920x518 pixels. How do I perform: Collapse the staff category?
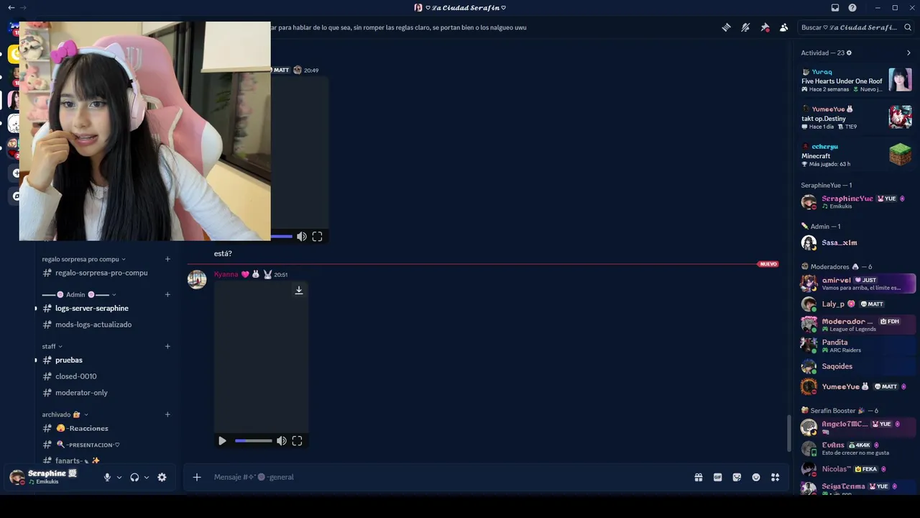click(x=52, y=346)
